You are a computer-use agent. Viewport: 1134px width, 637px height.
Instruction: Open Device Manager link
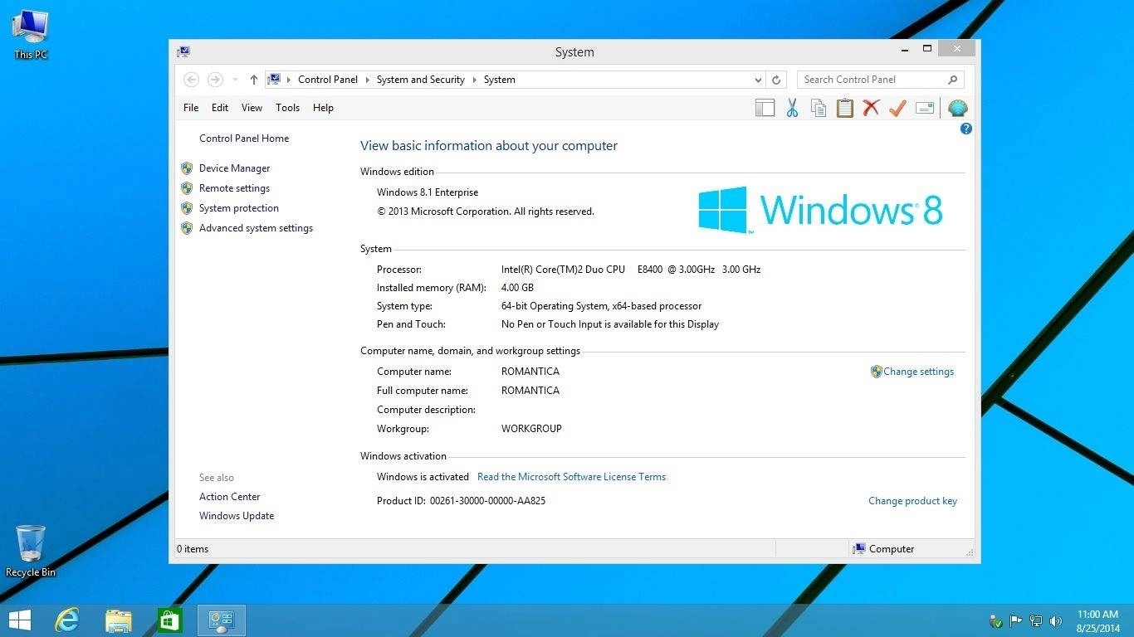pyautogui.click(x=234, y=168)
